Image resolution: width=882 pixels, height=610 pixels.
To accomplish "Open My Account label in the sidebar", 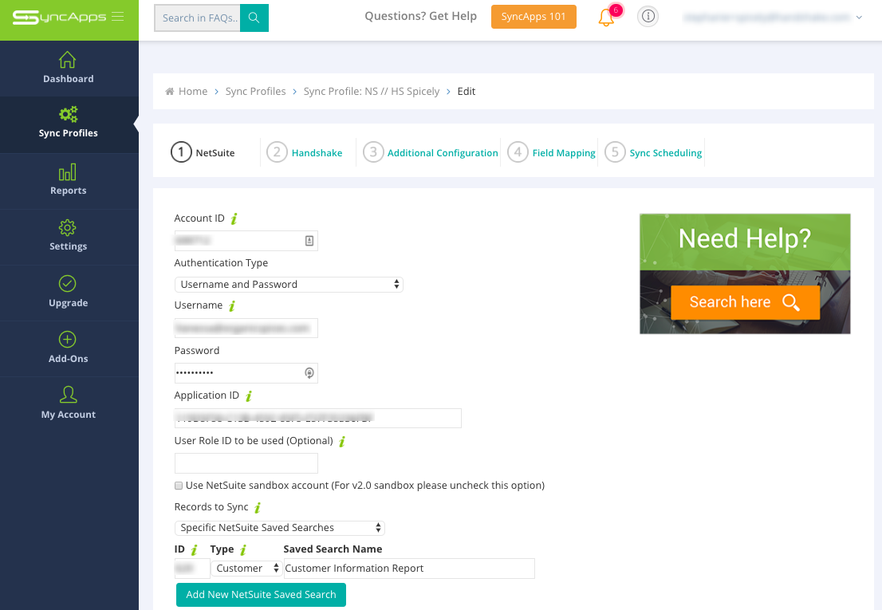I will 68,415.
